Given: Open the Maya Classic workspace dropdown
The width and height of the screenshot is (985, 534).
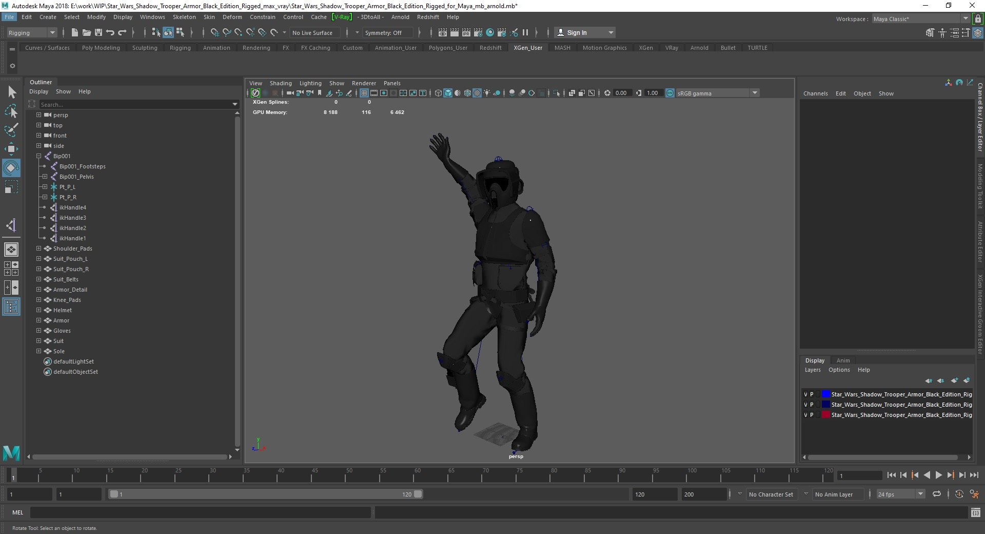Looking at the screenshot, I should click(921, 19).
